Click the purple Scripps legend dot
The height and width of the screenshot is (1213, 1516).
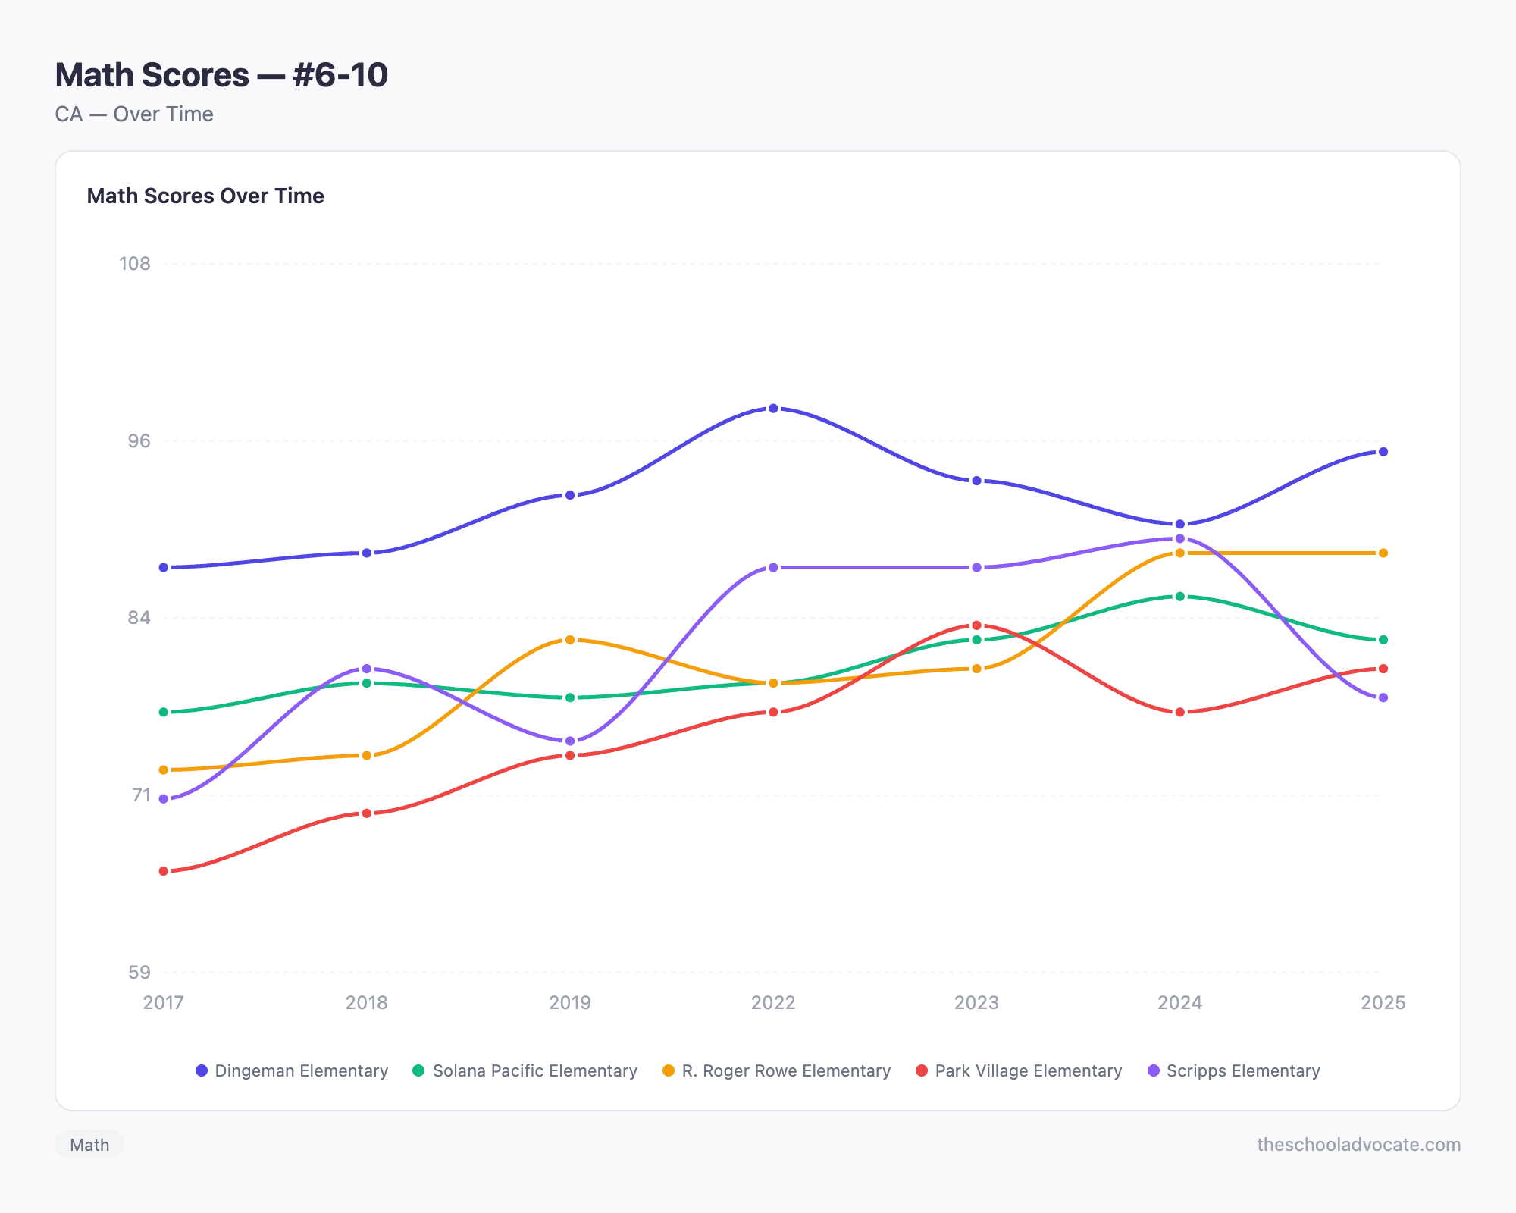click(x=1154, y=1070)
